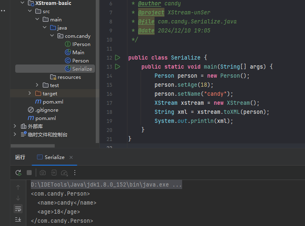Screen dimensions: 305x226
Task: Click the Maven icon of inner pom.xml
Action: (38, 101)
